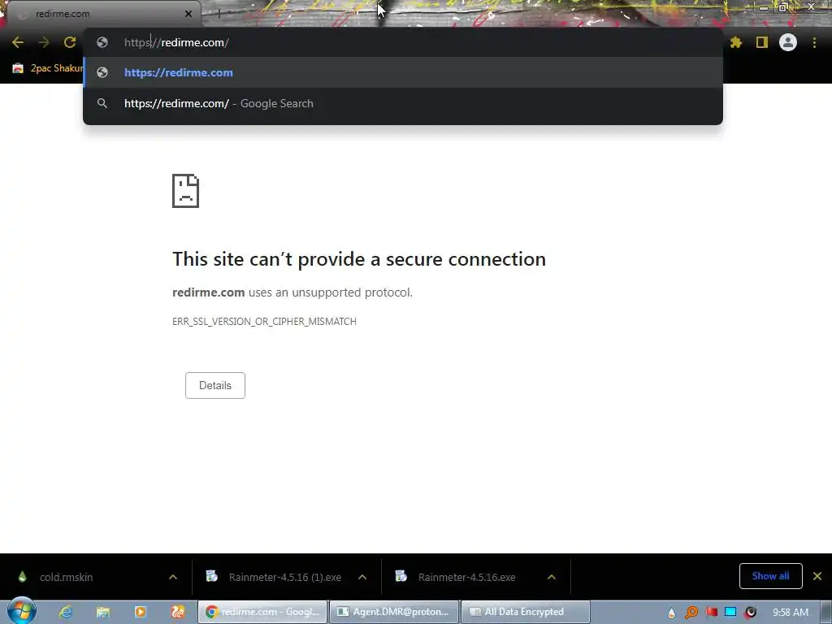
Task: Open the profile avatar menu
Action: [x=788, y=42]
